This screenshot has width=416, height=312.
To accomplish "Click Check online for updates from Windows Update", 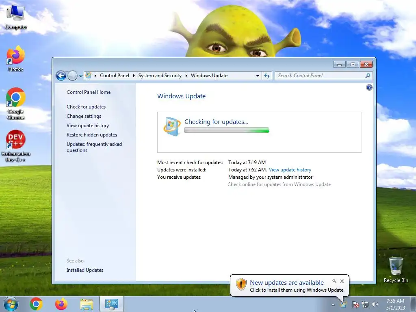I will tap(279, 184).
